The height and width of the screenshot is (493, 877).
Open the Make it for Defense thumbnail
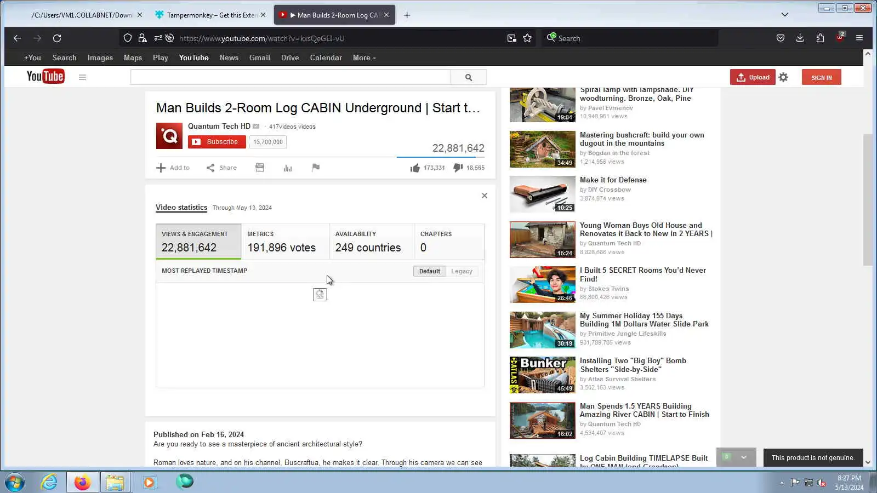tap(543, 194)
